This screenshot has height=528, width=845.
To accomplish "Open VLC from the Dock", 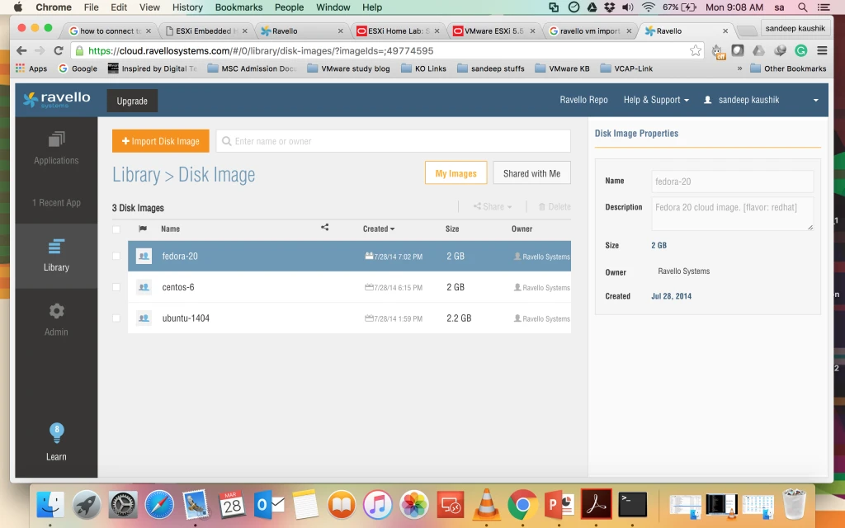I will tap(486, 505).
